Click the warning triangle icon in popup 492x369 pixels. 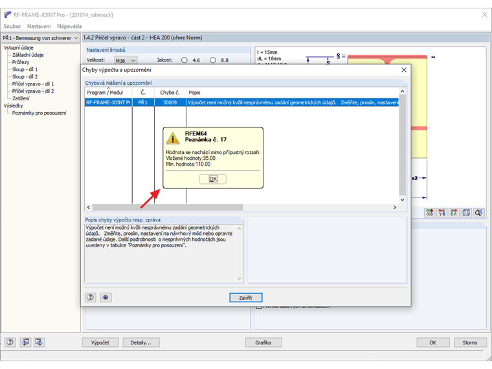point(173,138)
